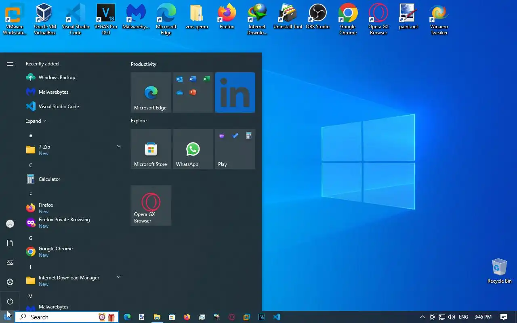Open Windows Backup in Recently added

click(x=73, y=78)
